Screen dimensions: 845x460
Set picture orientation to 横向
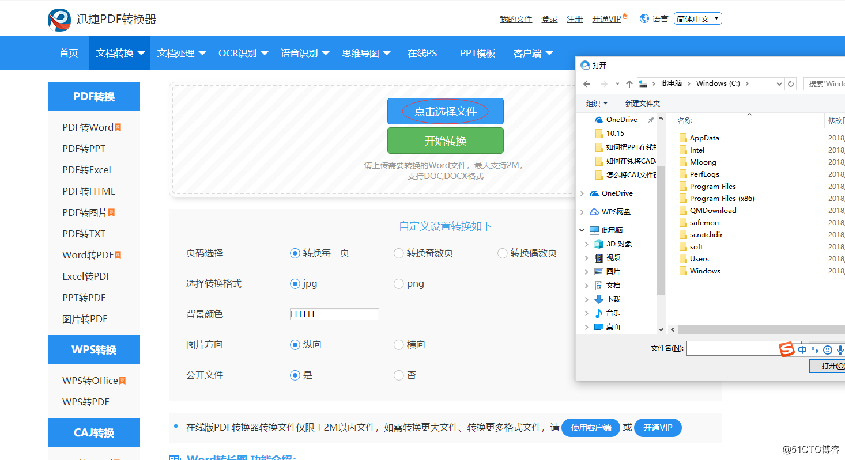pyautogui.click(x=398, y=345)
